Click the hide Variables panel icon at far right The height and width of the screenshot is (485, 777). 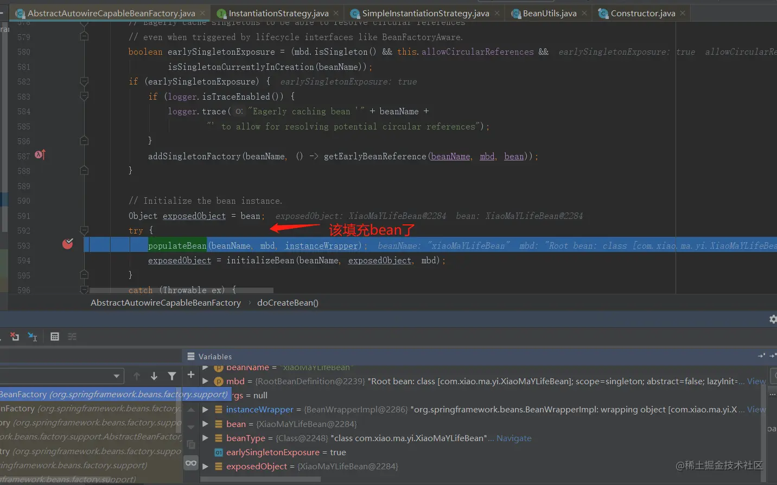[x=773, y=356]
